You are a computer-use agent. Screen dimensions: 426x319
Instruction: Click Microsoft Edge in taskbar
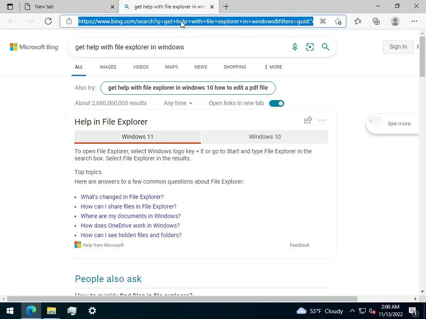click(31, 311)
